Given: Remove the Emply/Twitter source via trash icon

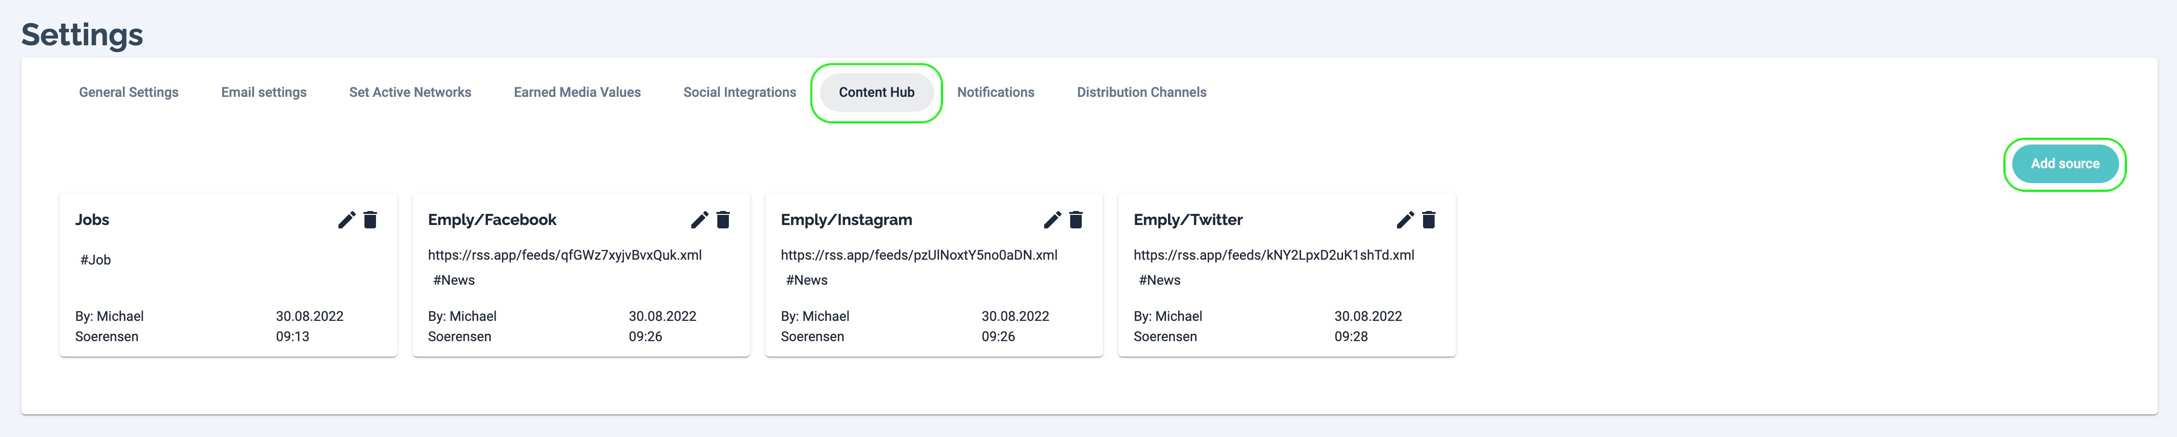Looking at the screenshot, I should [x=1428, y=220].
